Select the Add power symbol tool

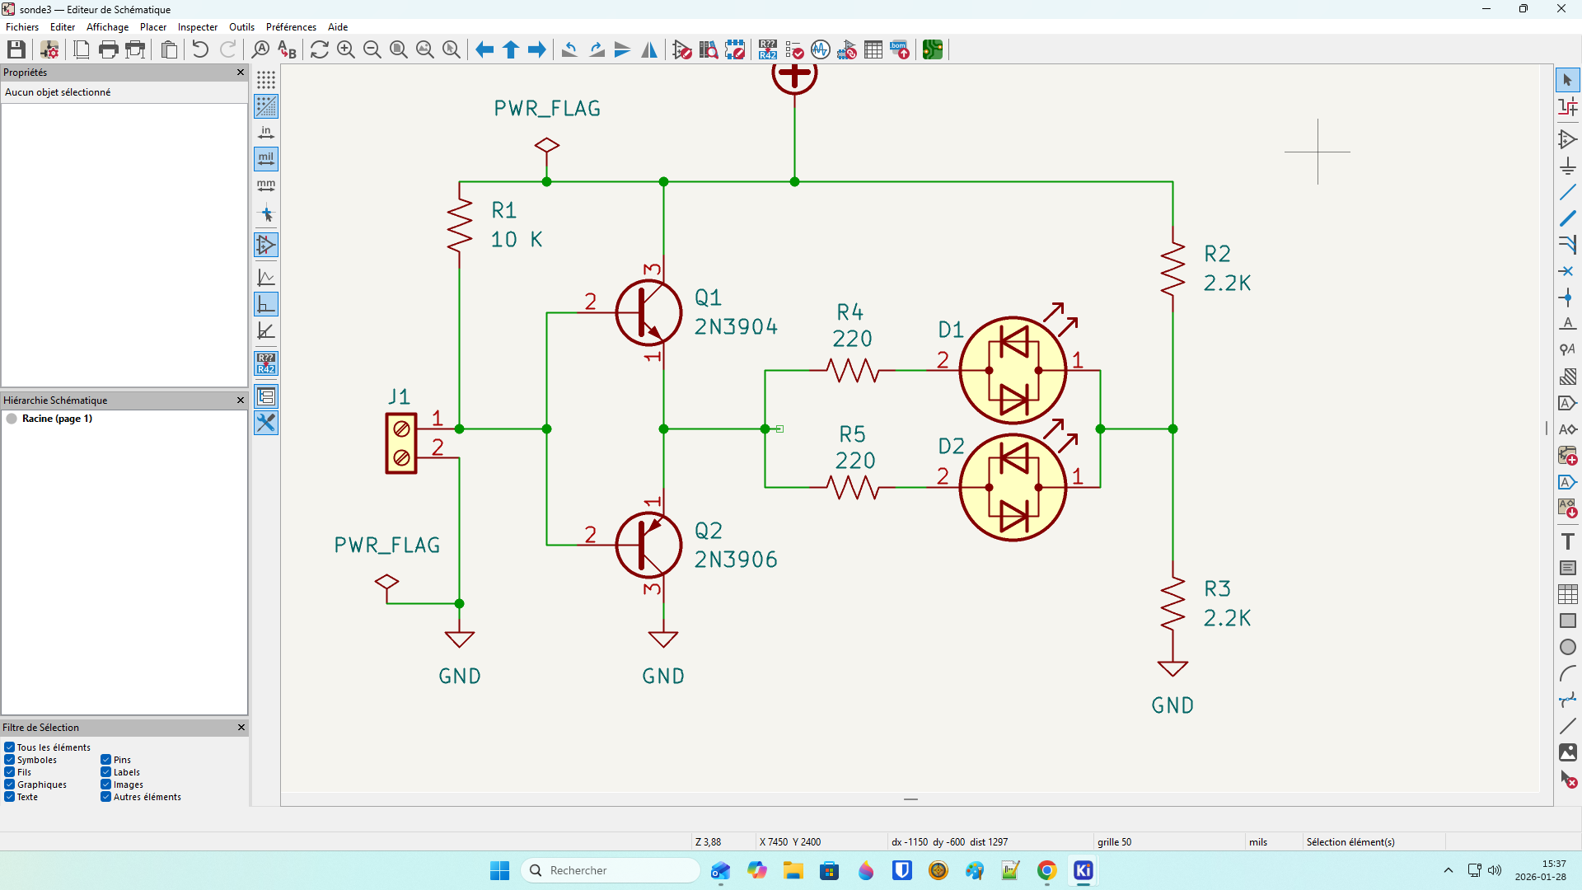(x=1567, y=166)
